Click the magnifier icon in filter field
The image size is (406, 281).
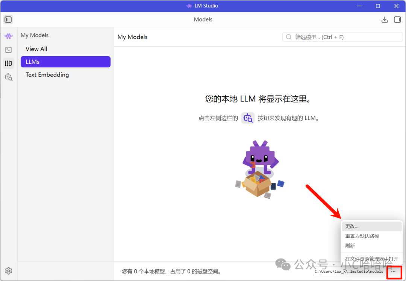pyautogui.click(x=288, y=37)
